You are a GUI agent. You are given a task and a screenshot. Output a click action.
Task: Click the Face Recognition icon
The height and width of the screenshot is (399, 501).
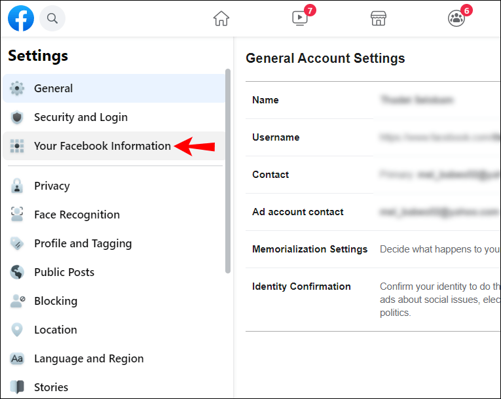17,214
